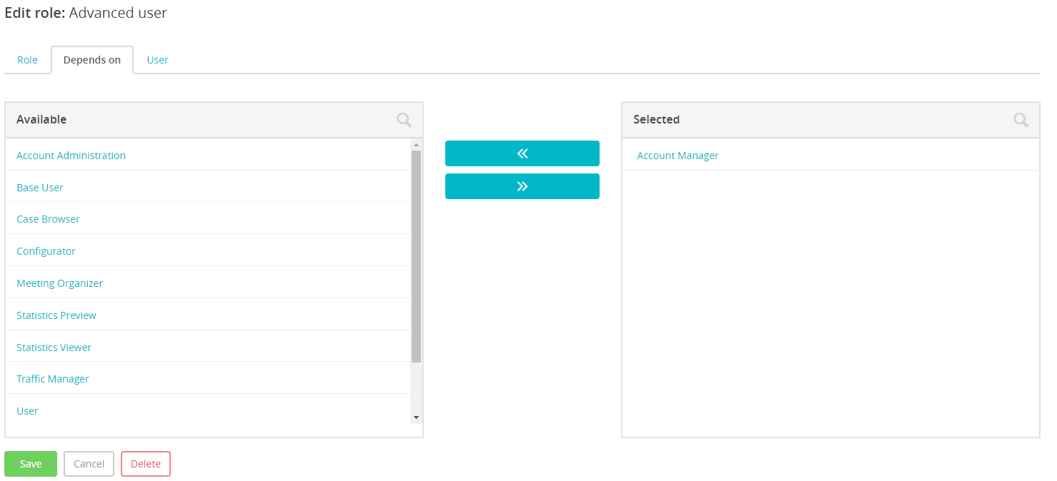Select the Depends on tab
The height and width of the screenshot is (481, 1057).
[x=92, y=60]
